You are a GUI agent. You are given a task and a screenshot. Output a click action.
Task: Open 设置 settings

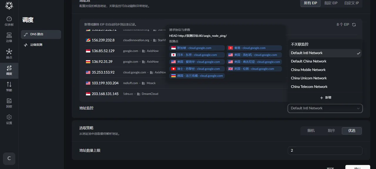(x=9, y=120)
